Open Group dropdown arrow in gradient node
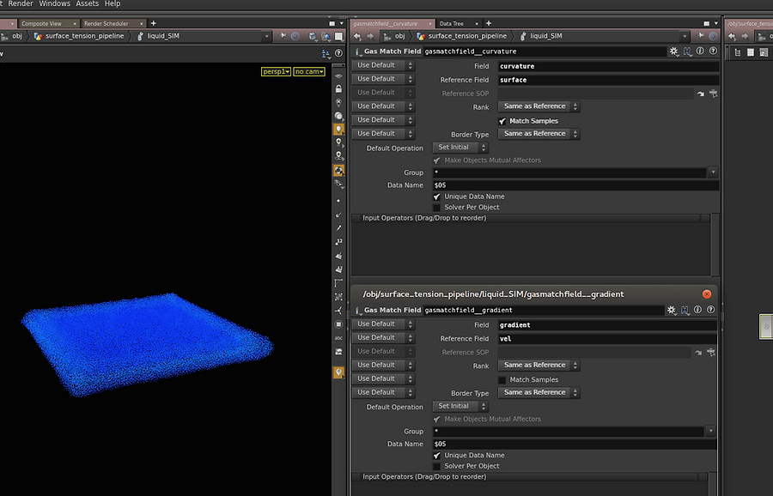The image size is (773, 496). tap(710, 431)
